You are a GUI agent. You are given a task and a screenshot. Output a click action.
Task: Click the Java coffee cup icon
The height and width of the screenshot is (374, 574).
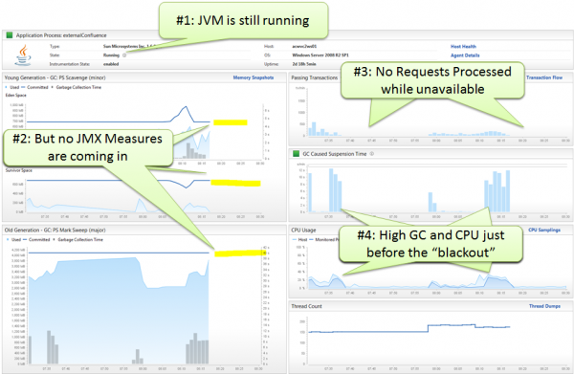(x=23, y=55)
